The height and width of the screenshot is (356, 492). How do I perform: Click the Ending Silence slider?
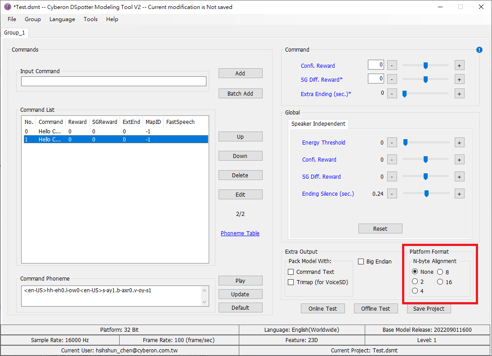pyautogui.click(x=426, y=193)
